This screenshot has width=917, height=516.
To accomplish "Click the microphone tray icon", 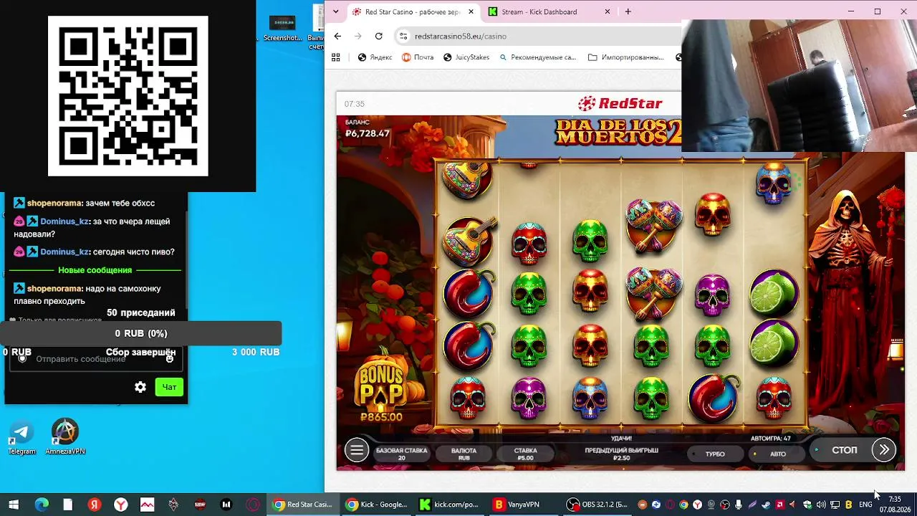I will point(739,505).
